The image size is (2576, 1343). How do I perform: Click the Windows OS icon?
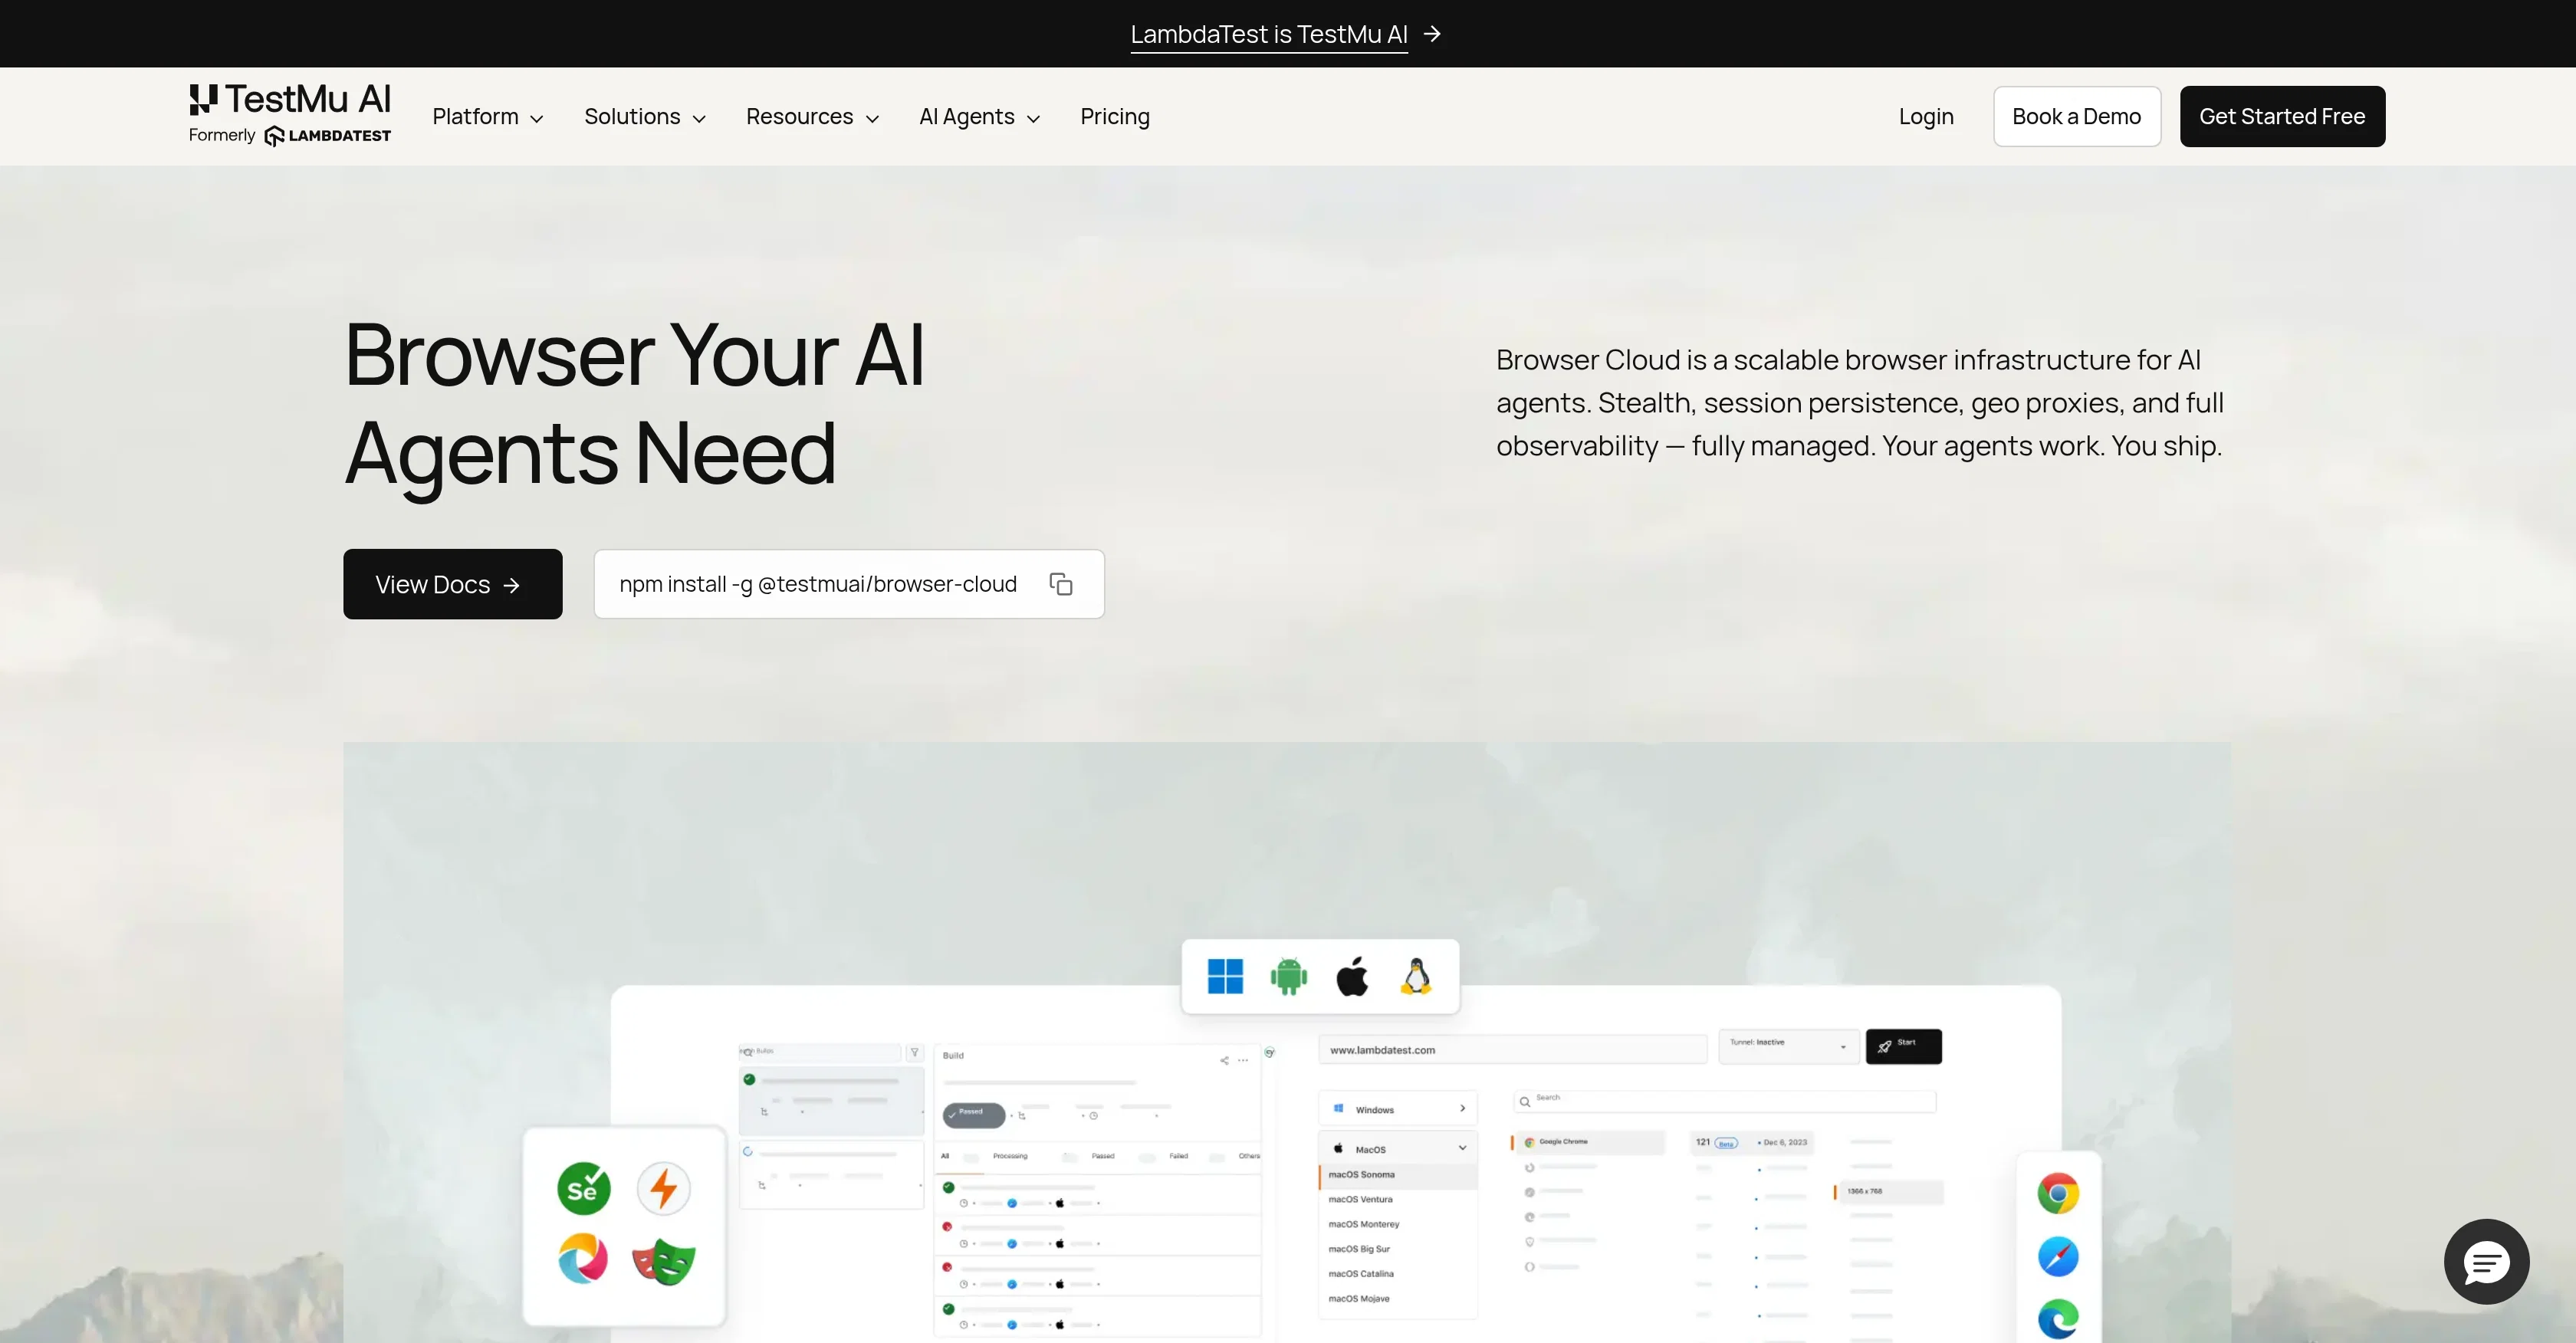point(1225,976)
